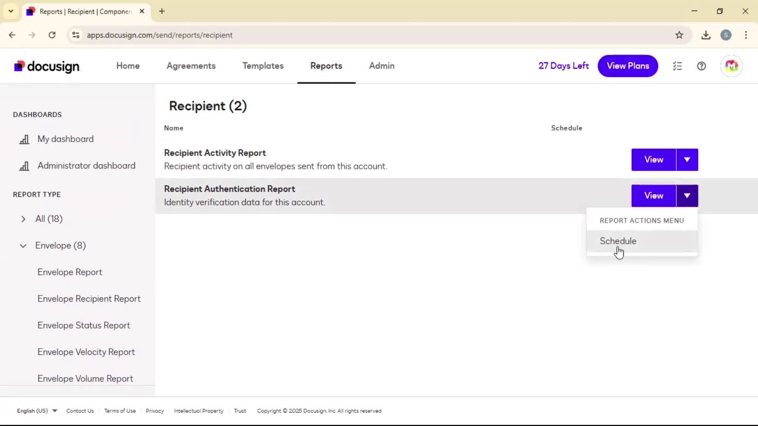Select the Reports tab

coord(326,66)
